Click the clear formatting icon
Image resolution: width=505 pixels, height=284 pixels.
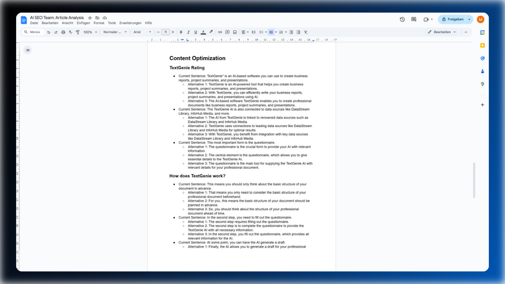(x=306, y=32)
